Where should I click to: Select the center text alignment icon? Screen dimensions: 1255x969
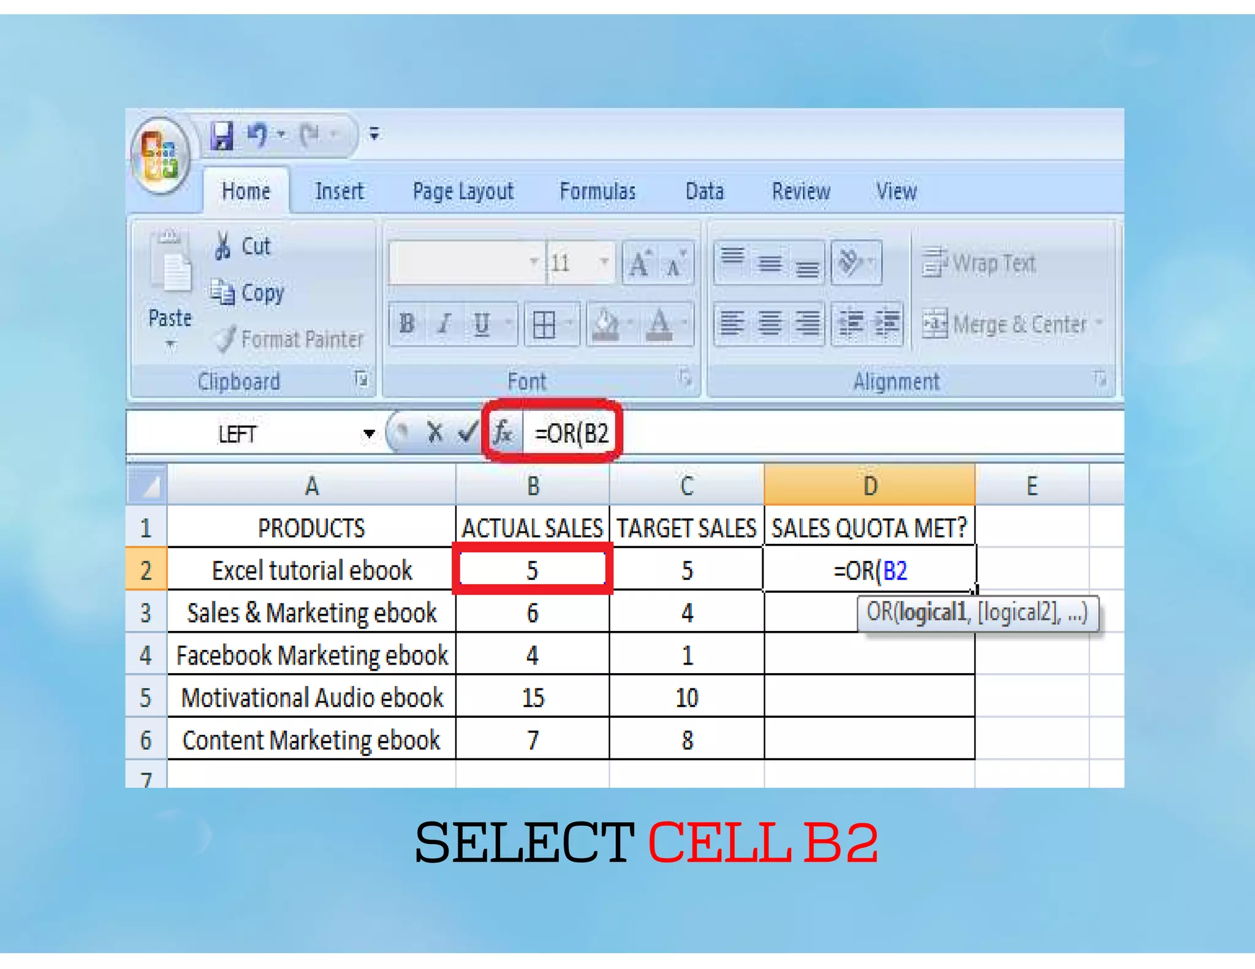point(769,323)
